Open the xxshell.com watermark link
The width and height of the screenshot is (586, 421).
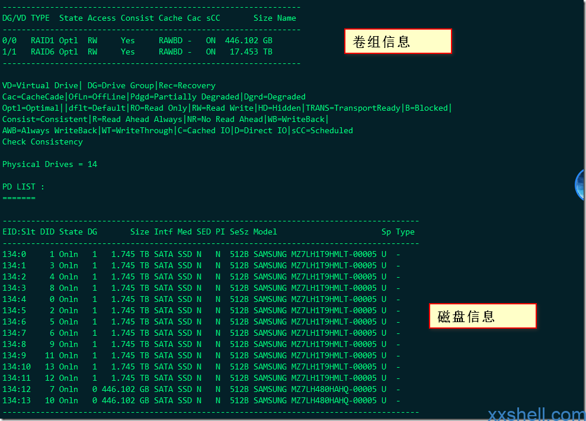536,414
